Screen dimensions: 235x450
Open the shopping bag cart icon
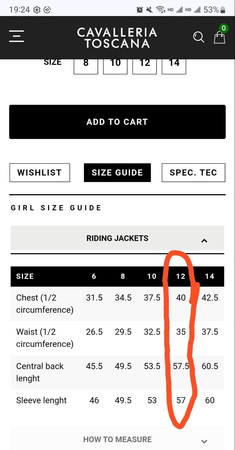[219, 37]
